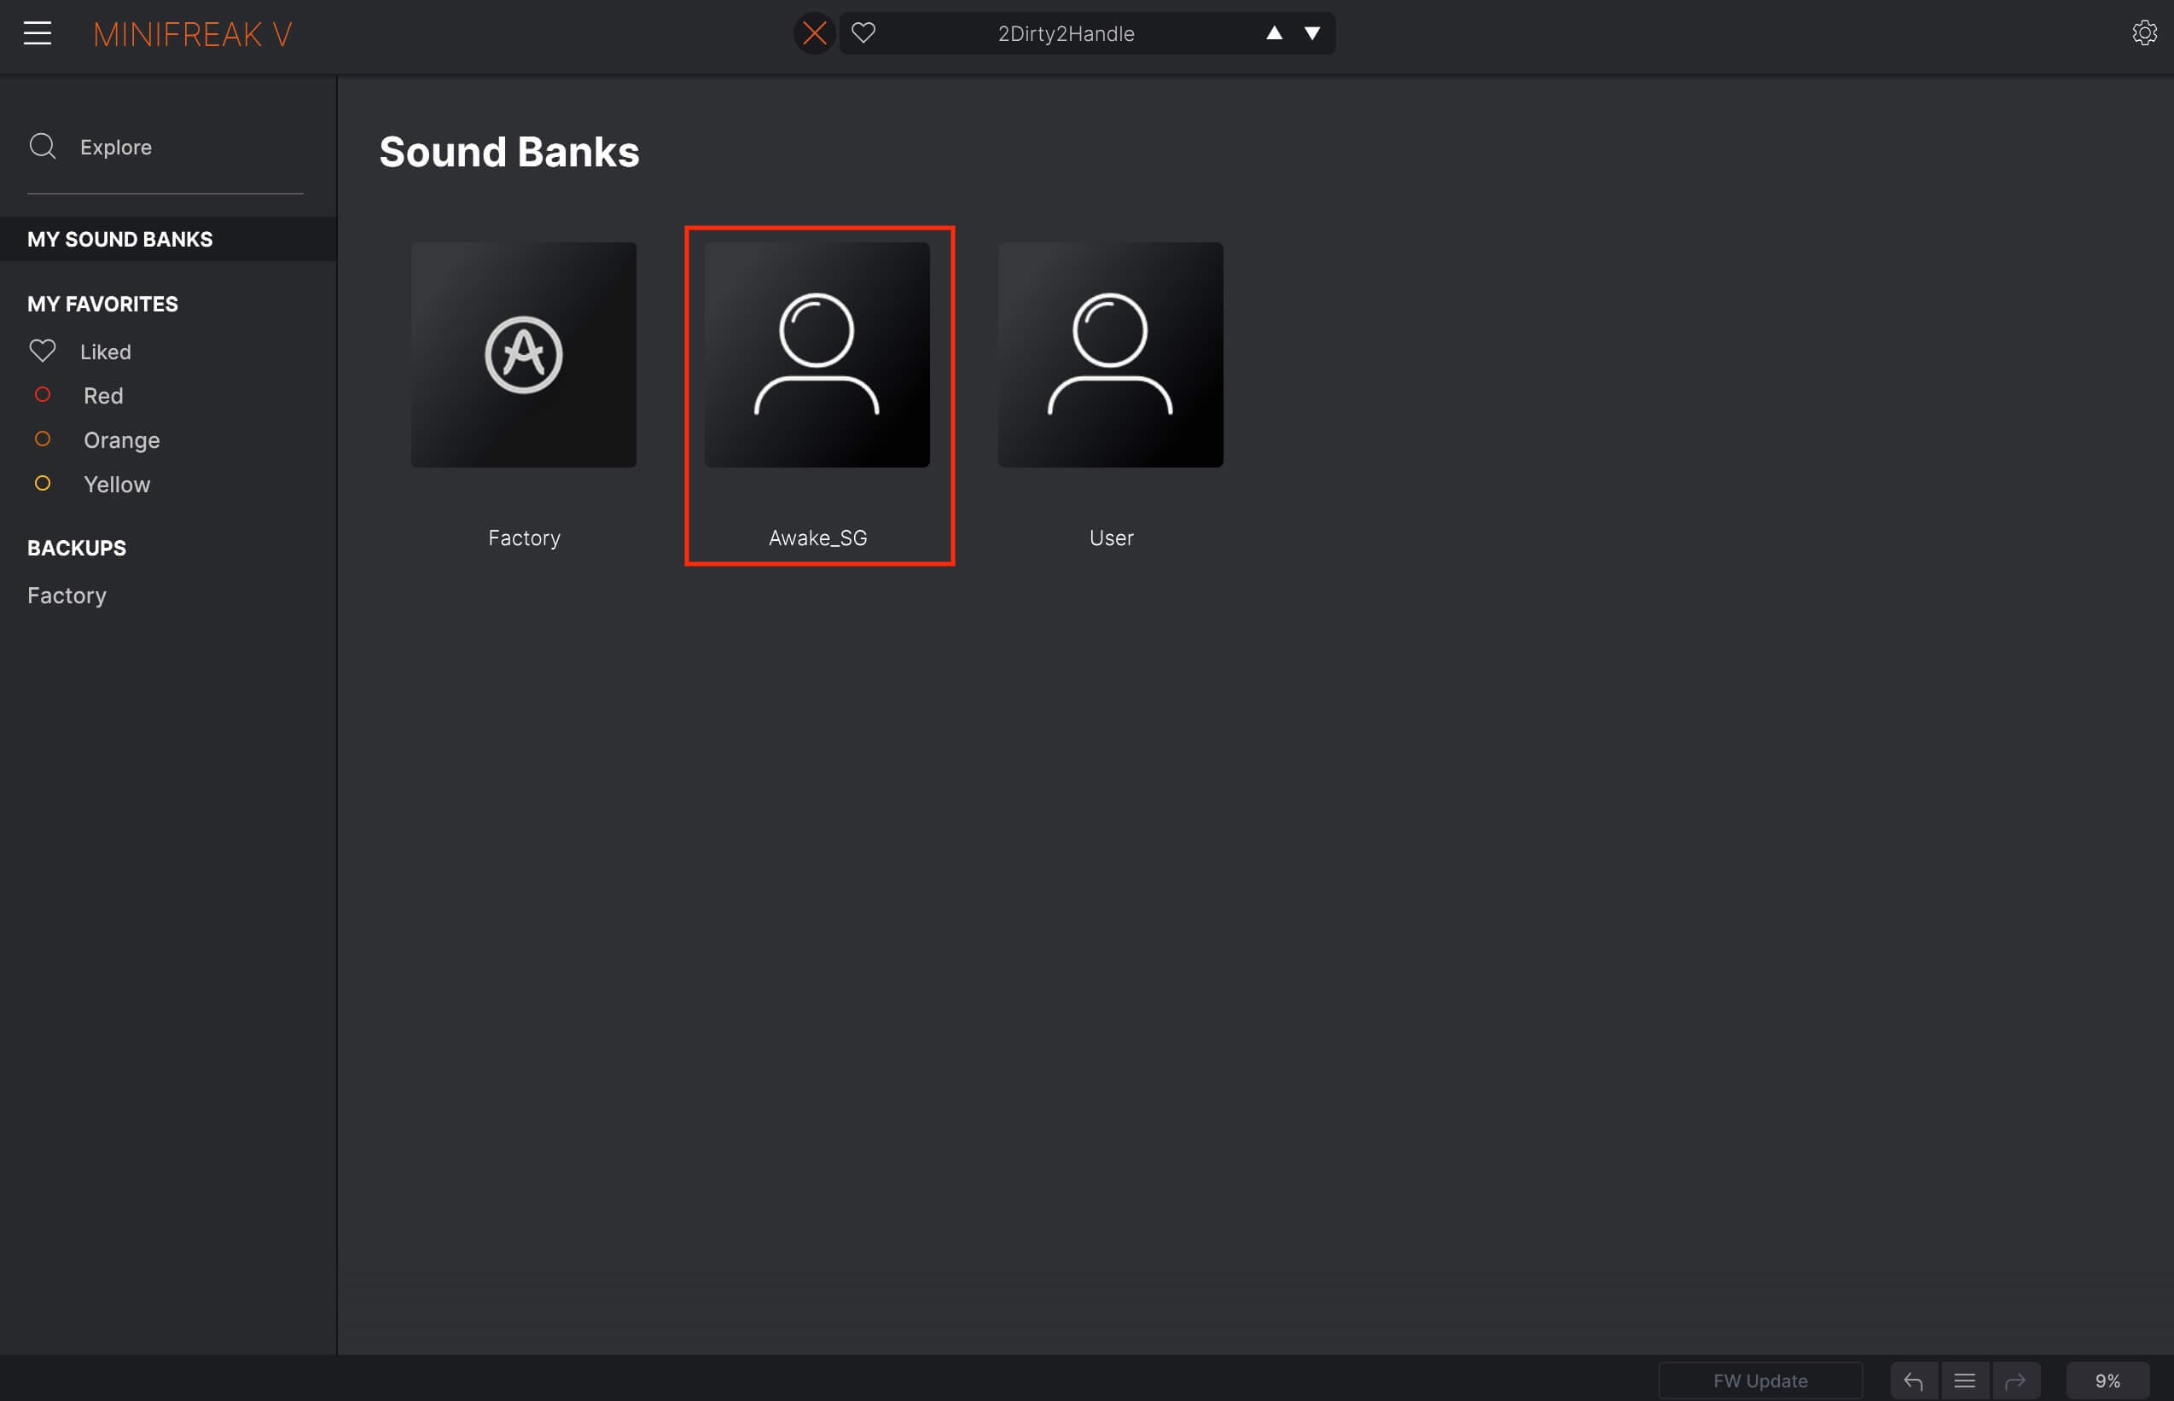Viewport: 2174px width, 1401px height.
Task: Open the Awake_SG sound bank thumbnail
Action: [817, 354]
